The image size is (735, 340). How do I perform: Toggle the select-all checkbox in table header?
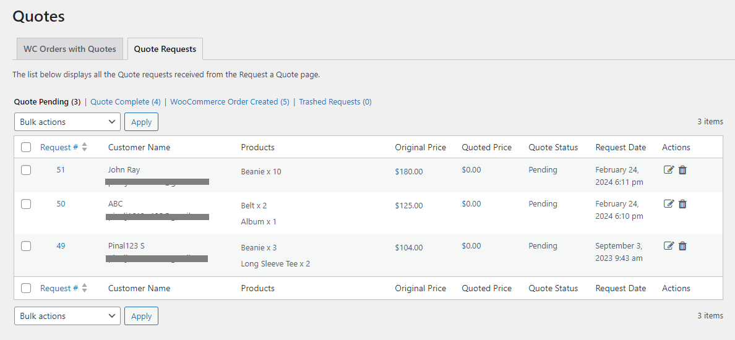26,147
